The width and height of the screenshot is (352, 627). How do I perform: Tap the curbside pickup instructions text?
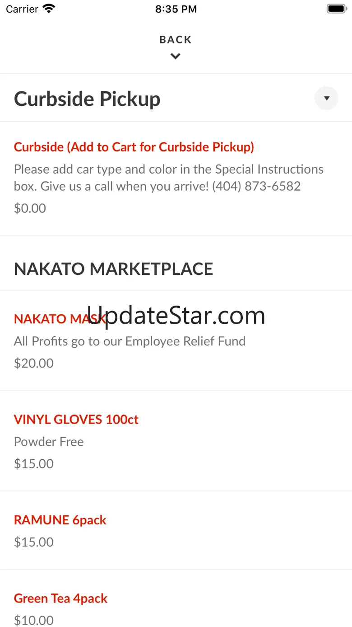(168, 178)
